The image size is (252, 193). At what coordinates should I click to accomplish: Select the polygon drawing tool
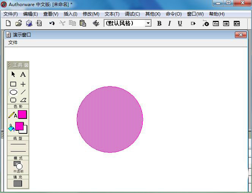tap(23, 100)
